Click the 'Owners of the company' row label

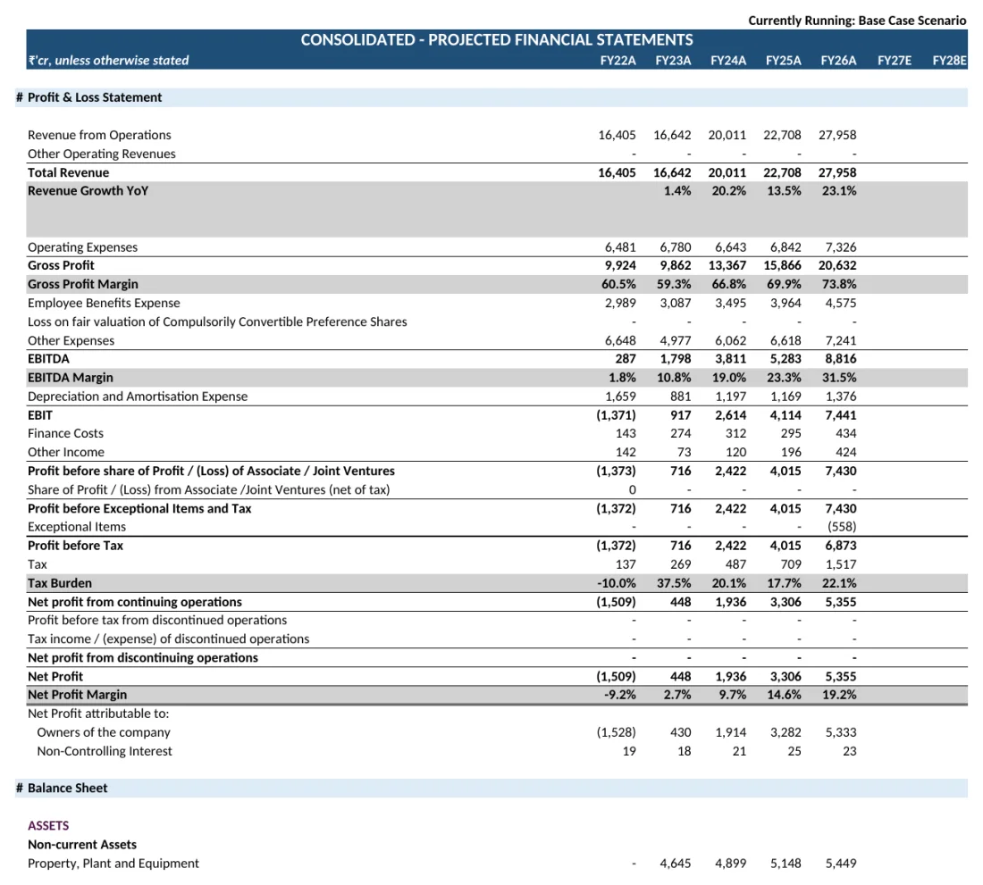tap(104, 732)
